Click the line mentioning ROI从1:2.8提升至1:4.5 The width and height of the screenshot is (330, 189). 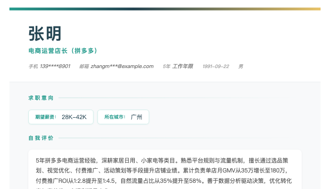(164, 181)
